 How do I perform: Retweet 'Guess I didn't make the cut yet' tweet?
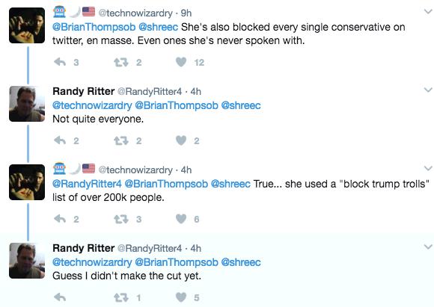click(x=121, y=297)
